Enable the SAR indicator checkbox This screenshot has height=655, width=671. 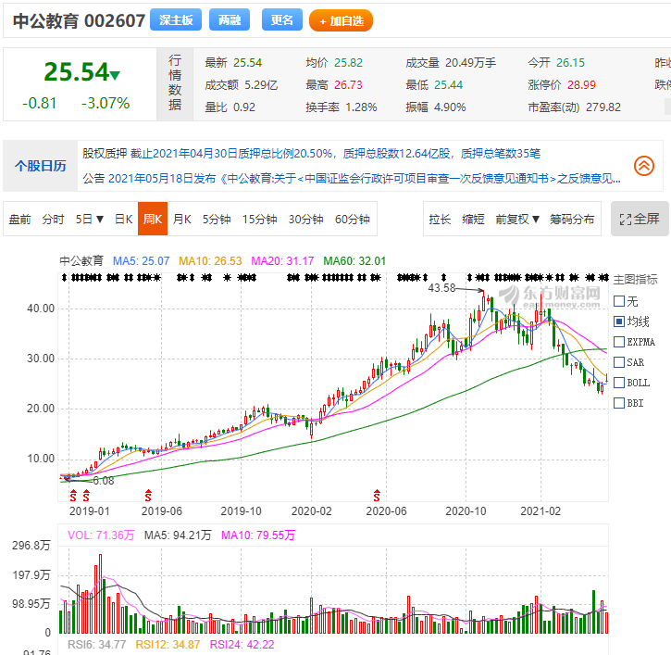pos(619,362)
